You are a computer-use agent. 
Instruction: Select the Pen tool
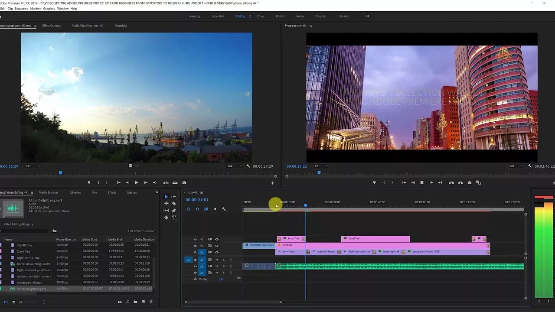click(x=174, y=211)
